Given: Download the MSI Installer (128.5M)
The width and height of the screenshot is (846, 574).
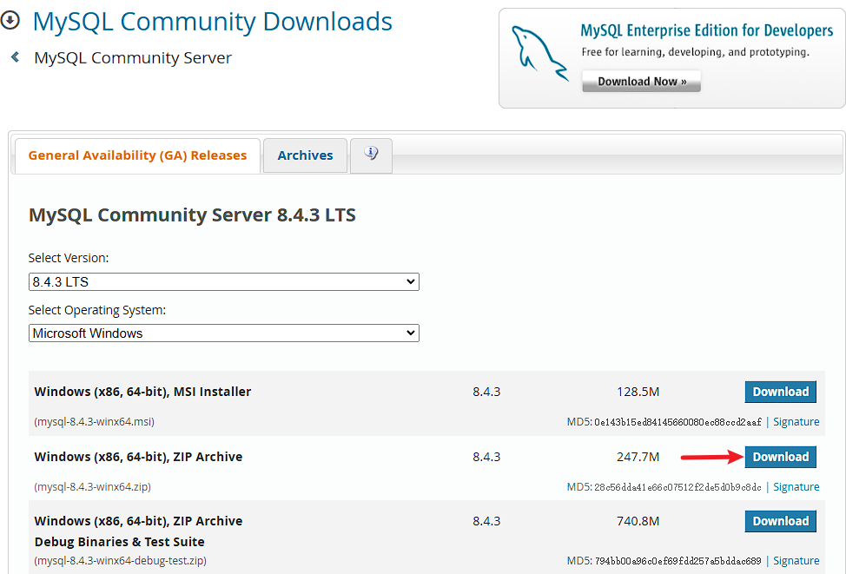Looking at the screenshot, I should (780, 392).
